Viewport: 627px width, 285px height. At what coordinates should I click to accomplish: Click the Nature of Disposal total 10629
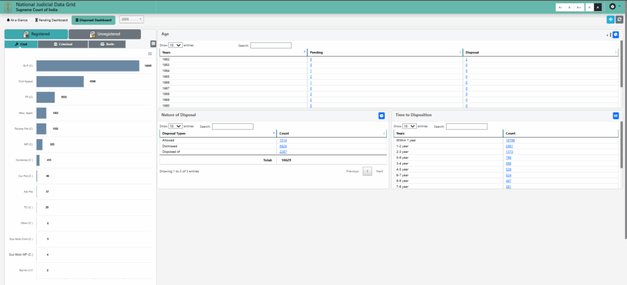287,160
